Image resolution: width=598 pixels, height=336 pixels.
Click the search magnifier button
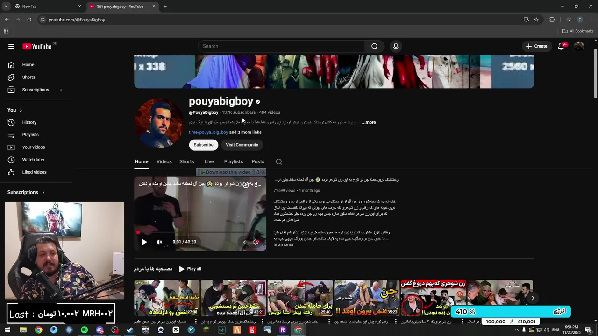coord(375,46)
